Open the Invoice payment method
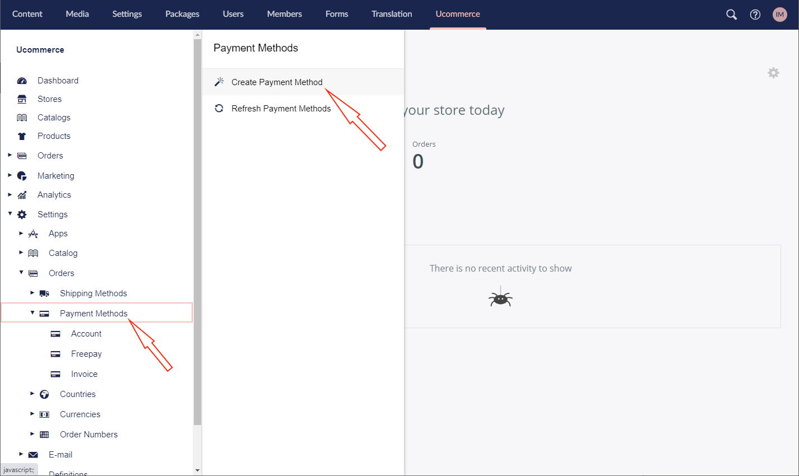Screen dimensions: 799x476 point(84,374)
